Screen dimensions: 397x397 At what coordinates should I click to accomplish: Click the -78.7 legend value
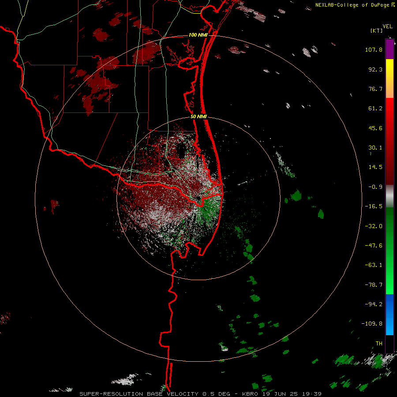point(374,285)
